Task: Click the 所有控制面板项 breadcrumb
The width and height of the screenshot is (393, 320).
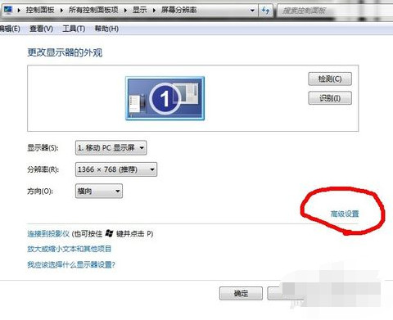Action: (93, 10)
